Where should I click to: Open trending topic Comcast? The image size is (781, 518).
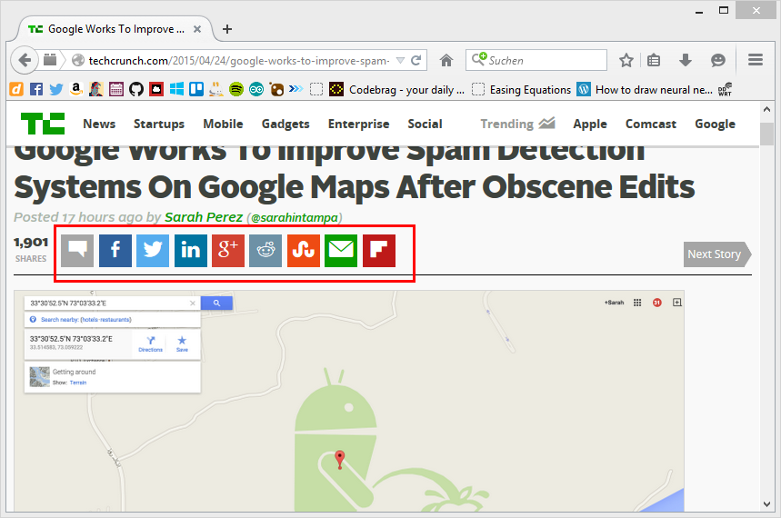(650, 124)
